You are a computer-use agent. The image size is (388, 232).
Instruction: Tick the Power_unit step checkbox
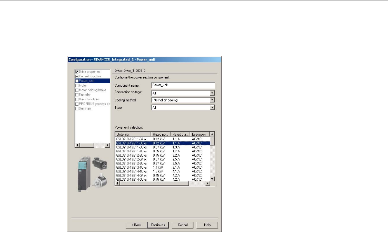click(77, 81)
